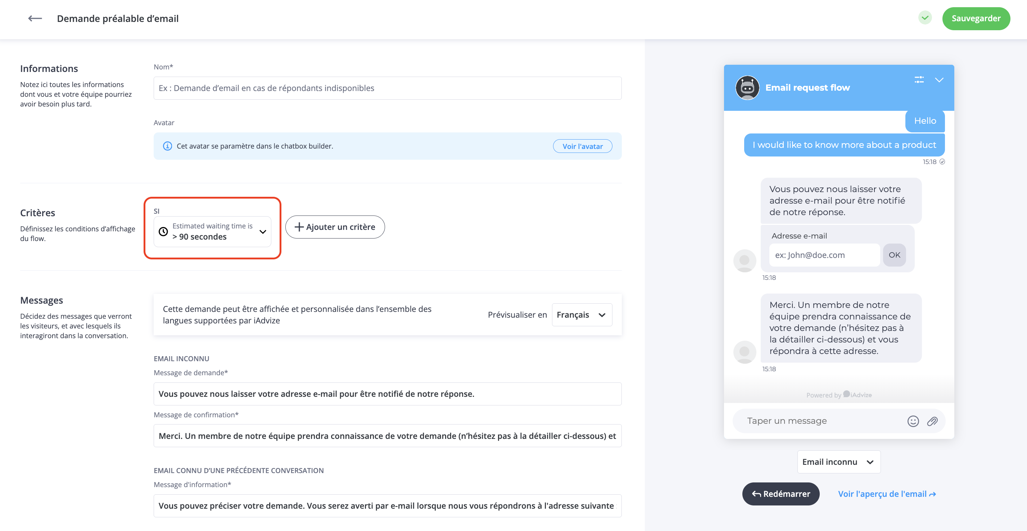Viewport: 1027px width, 531px height.
Task: Click the clock icon in the waiting time criterion
Action: coord(163,232)
